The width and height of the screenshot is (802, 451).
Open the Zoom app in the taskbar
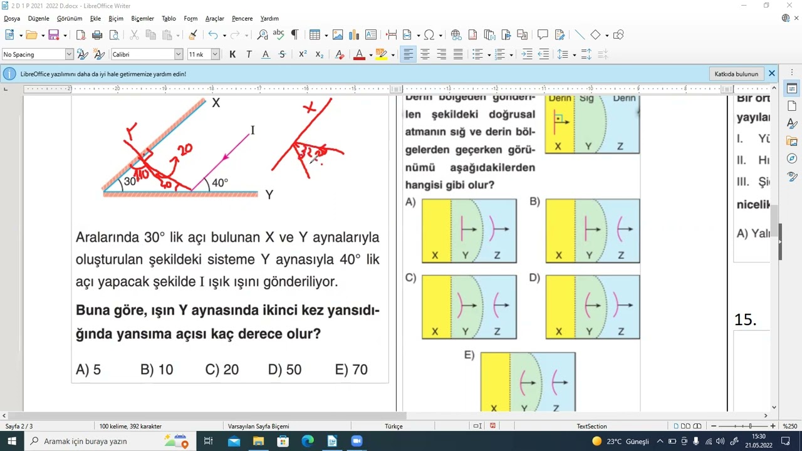(x=357, y=441)
